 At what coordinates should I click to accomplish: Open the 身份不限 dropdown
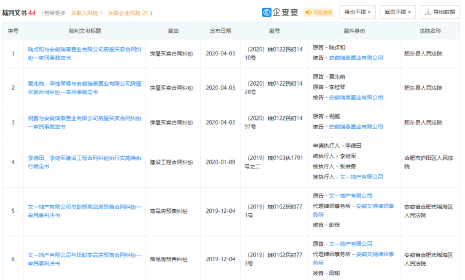357,12
